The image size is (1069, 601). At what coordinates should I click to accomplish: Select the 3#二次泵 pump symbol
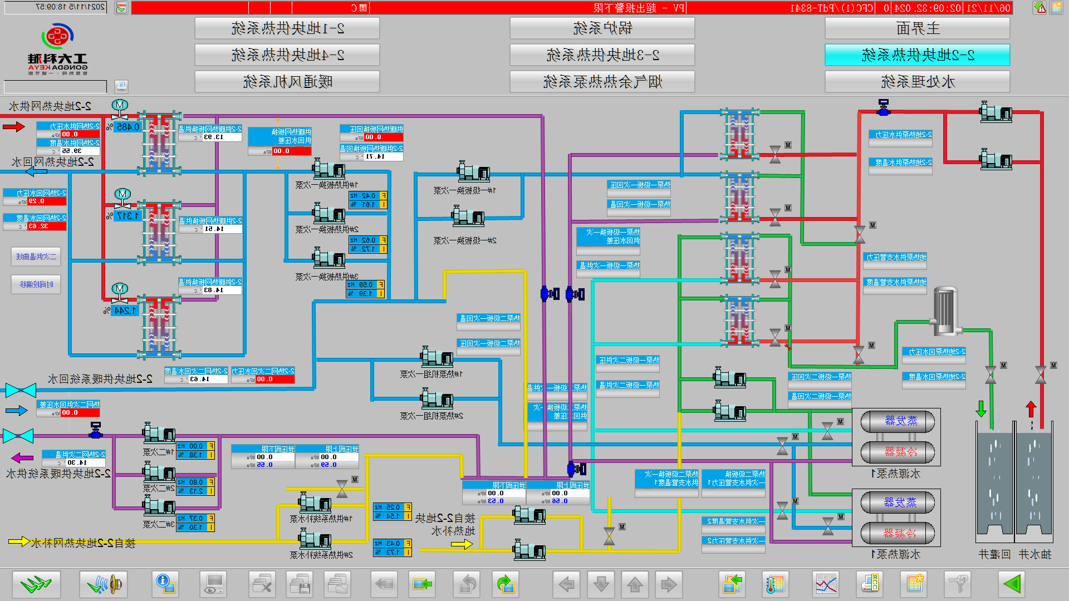point(160,505)
